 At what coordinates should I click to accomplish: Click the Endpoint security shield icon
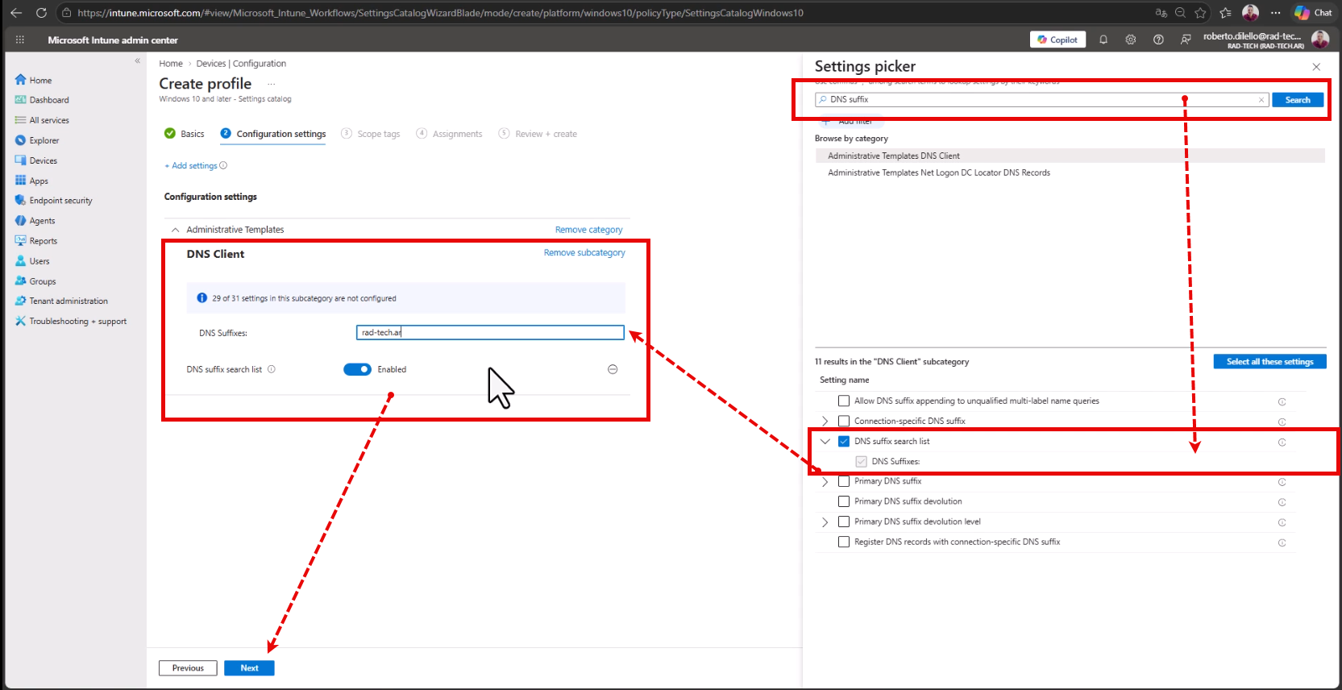tap(21, 200)
